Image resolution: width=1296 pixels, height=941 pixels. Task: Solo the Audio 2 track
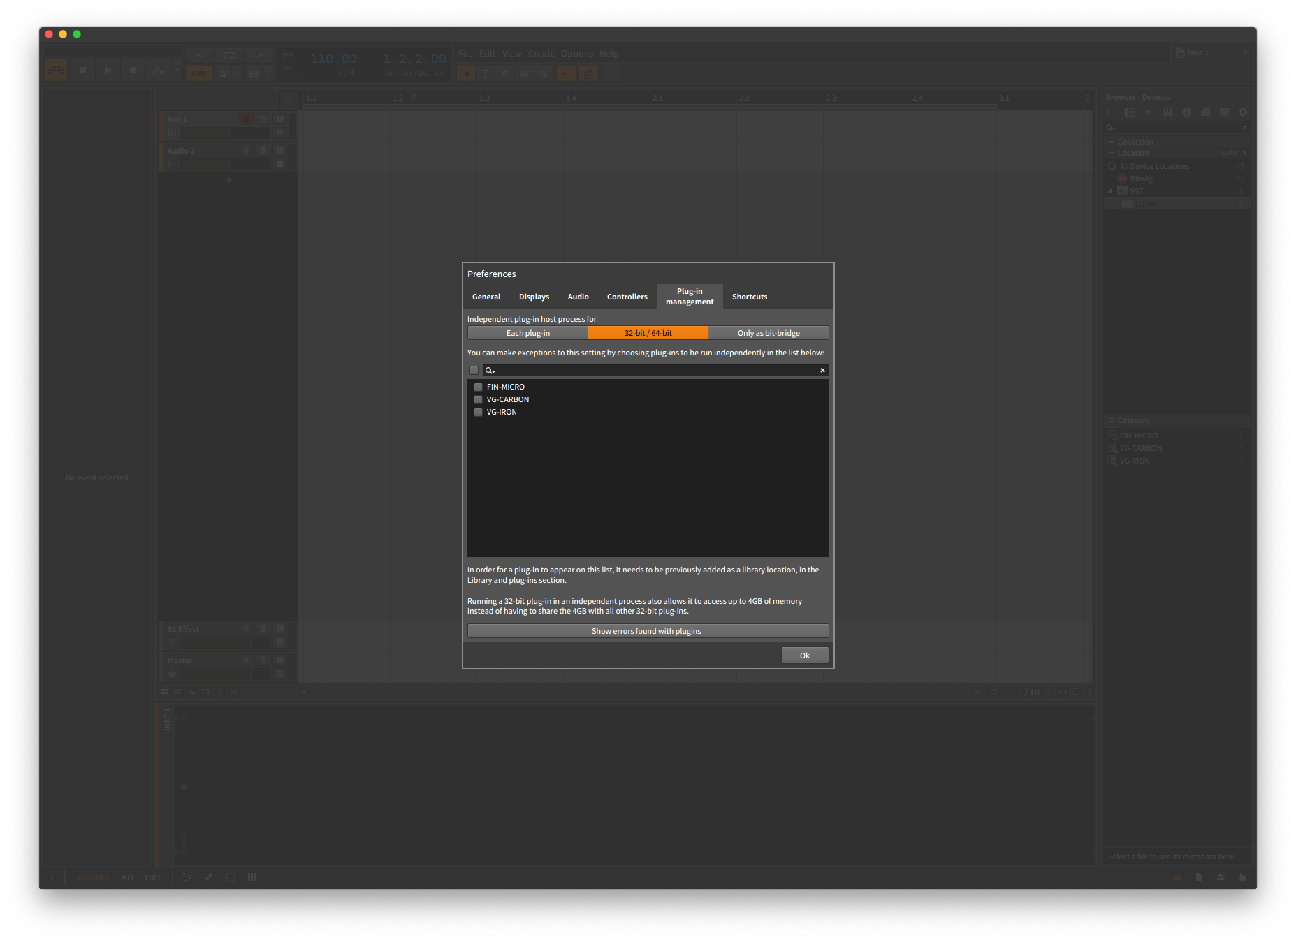coord(263,151)
